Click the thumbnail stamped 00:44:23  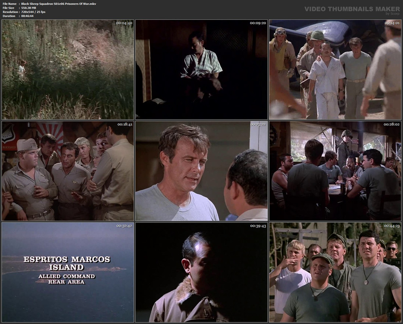[x=335, y=273]
